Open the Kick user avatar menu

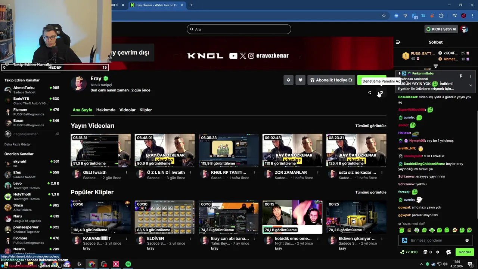(x=464, y=29)
